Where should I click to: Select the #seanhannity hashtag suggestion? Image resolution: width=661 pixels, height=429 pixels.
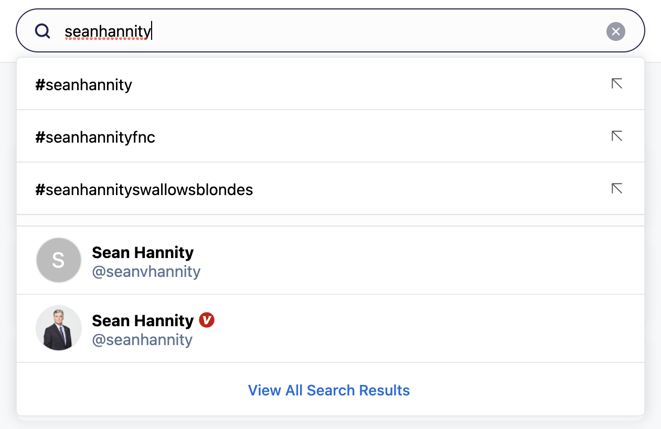pos(84,85)
